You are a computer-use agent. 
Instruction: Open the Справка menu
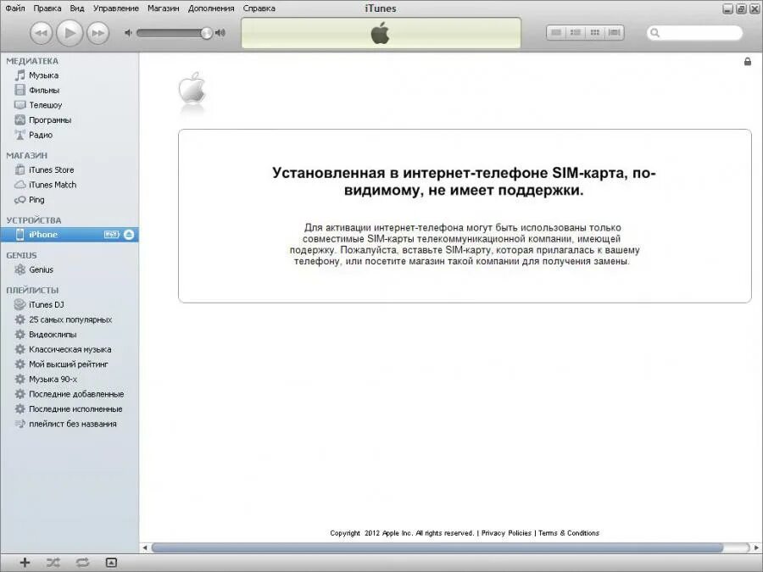coord(259,8)
